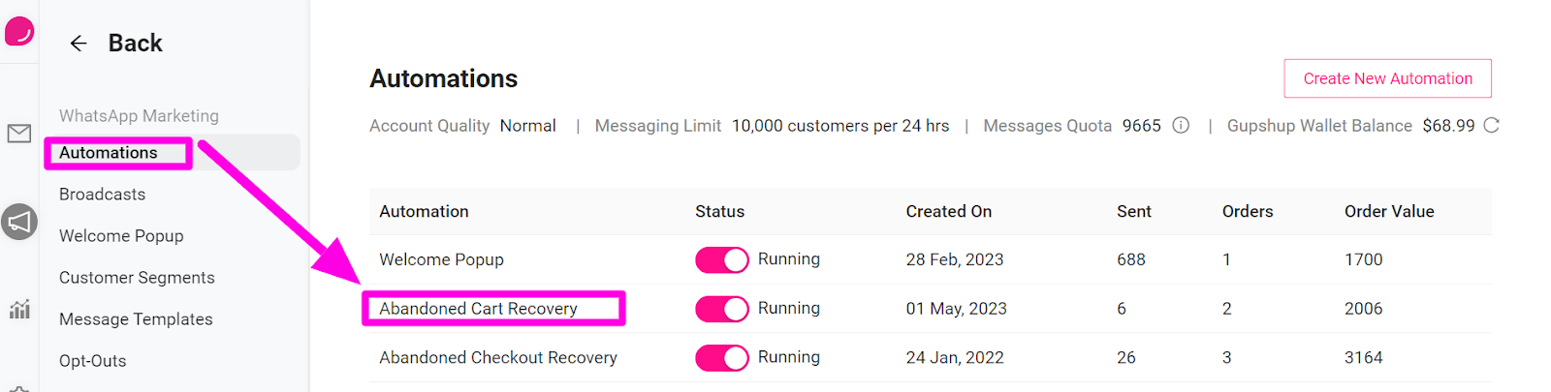Viewport: 1551px width, 392px height.
Task: Click the pink app logo icon
Action: [x=19, y=31]
